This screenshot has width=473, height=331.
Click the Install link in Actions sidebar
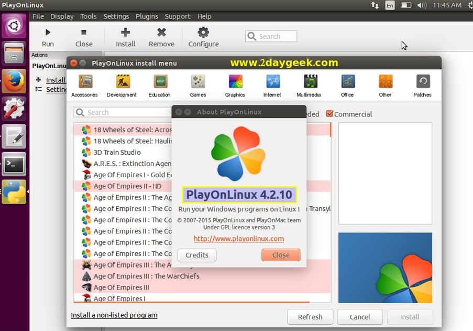(56, 80)
